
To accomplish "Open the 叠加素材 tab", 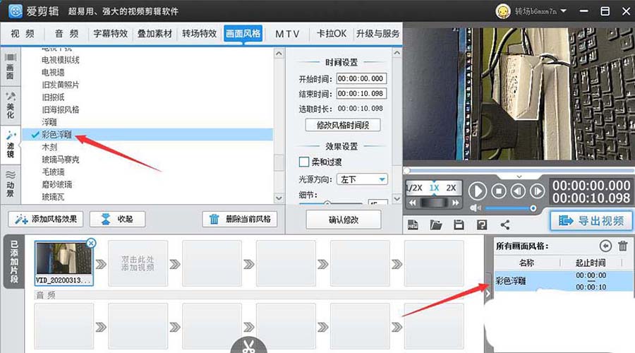I will coord(155,34).
